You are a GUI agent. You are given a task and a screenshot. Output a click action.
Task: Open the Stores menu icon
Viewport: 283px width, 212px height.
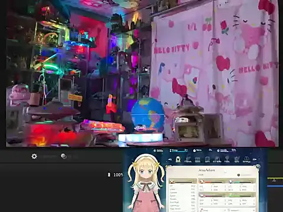(x=198, y=160)
